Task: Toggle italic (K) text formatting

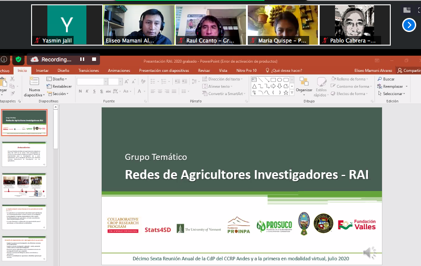Action: 87,91
